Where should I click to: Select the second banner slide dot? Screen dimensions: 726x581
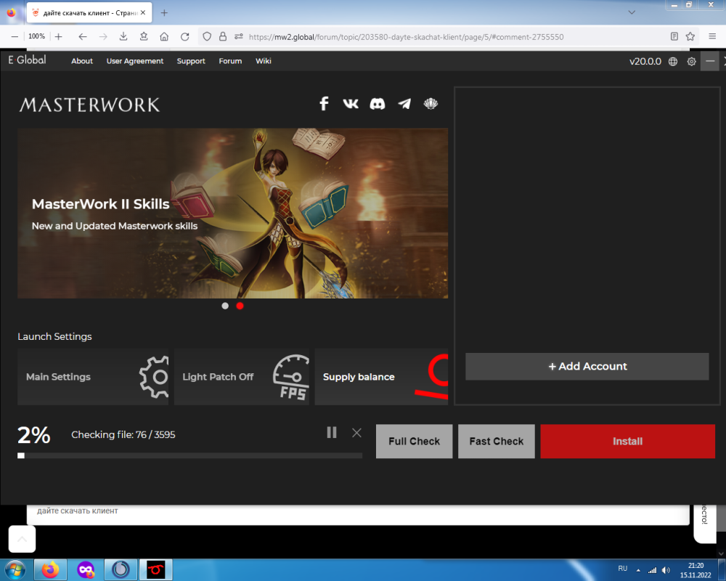click(x=240, y=306)
